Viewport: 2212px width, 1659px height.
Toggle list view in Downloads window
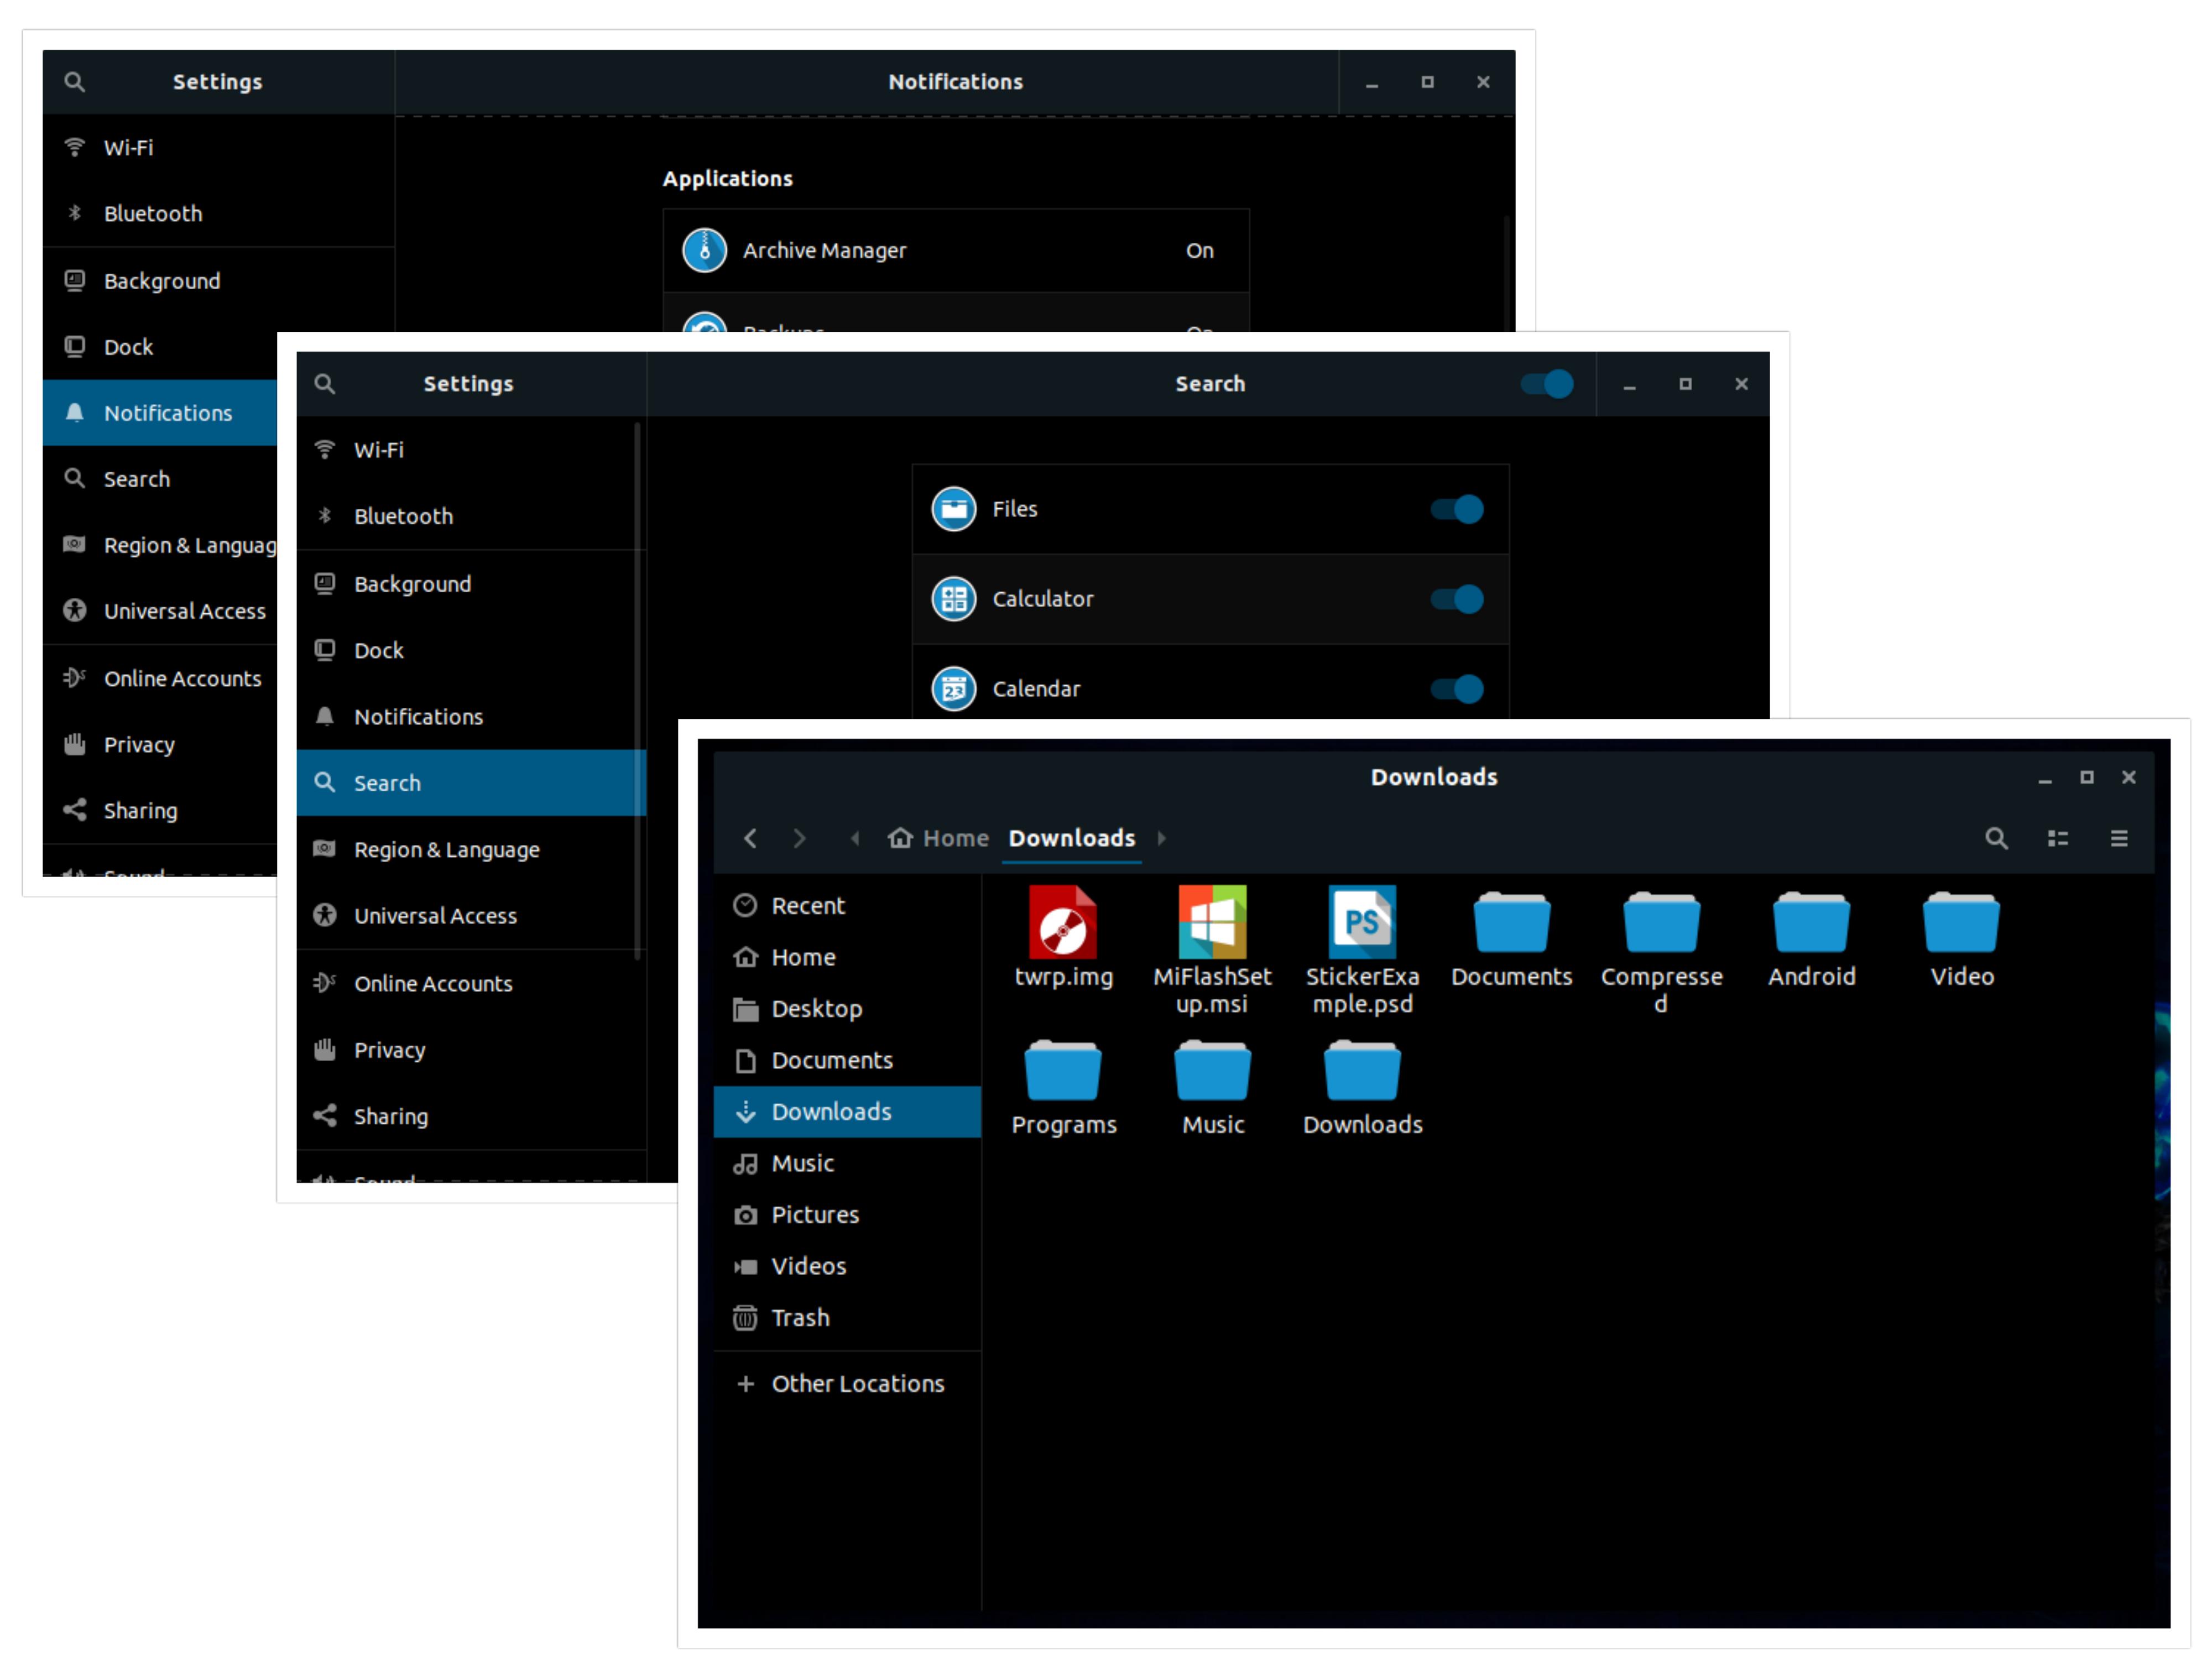(2057, 838)
